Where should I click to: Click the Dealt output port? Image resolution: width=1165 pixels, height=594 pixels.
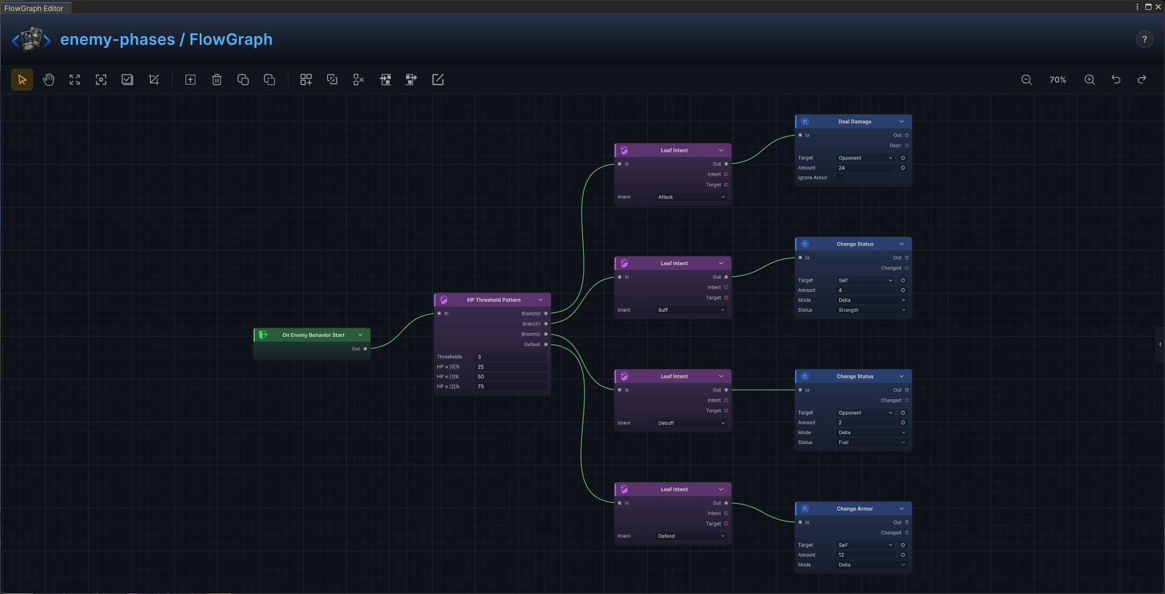pos(907,146)
